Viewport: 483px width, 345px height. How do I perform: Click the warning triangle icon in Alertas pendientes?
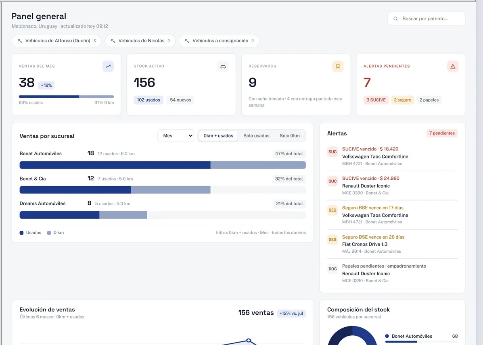[453, 66]
